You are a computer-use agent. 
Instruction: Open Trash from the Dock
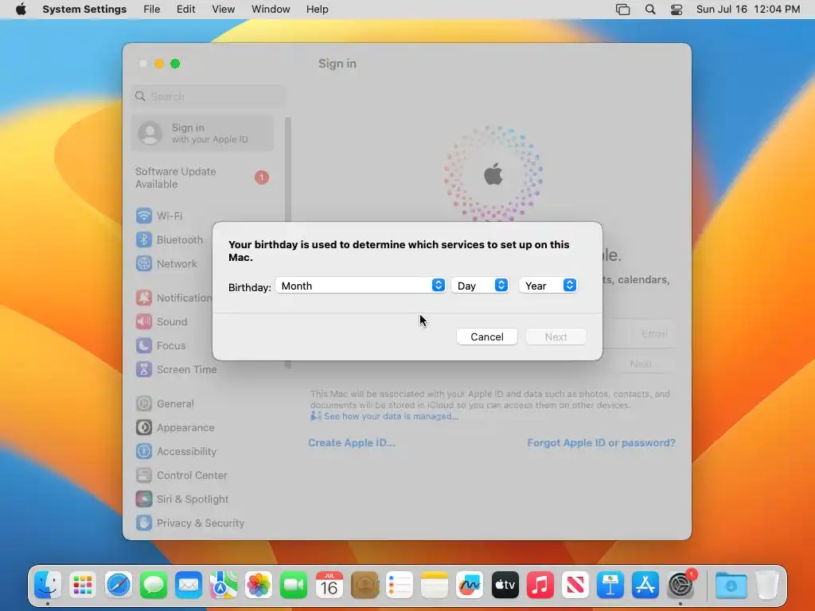pyautogui.click(x=767, y=586)
